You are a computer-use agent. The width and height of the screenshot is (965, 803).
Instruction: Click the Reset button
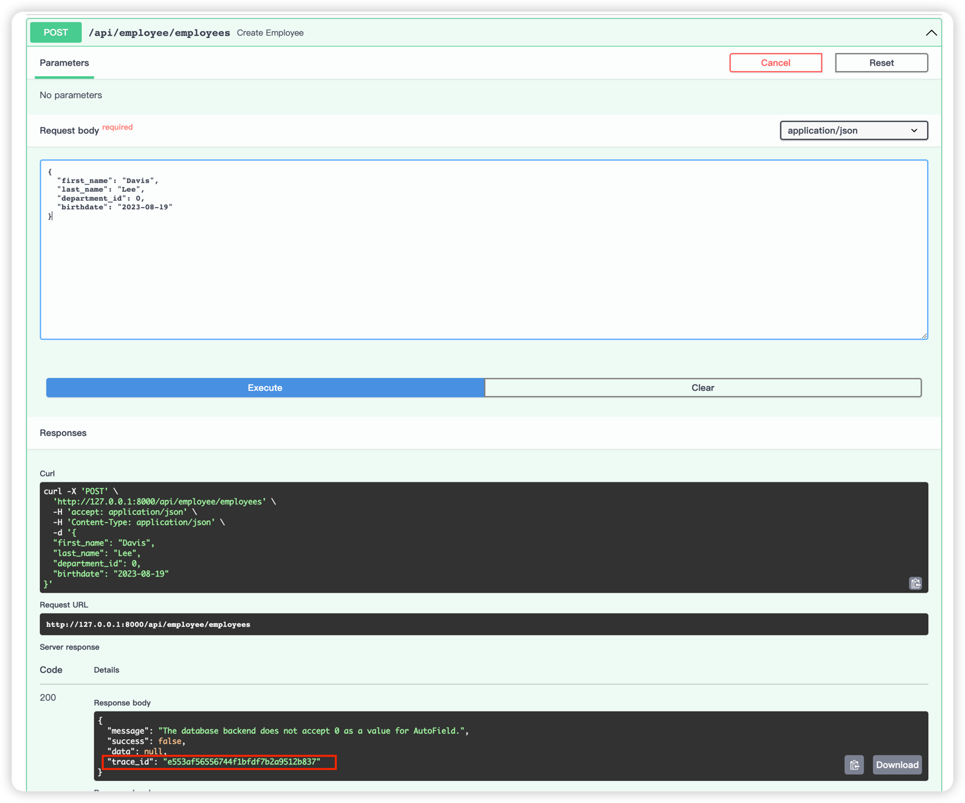click(x=881, y=63)
